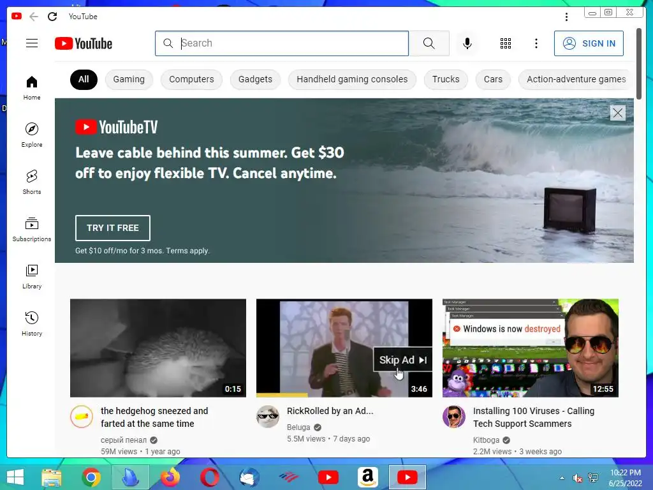Go to Home in sidebar
Image resolution: width=653 pixels, height=490 pixels.
coord(32,88)
